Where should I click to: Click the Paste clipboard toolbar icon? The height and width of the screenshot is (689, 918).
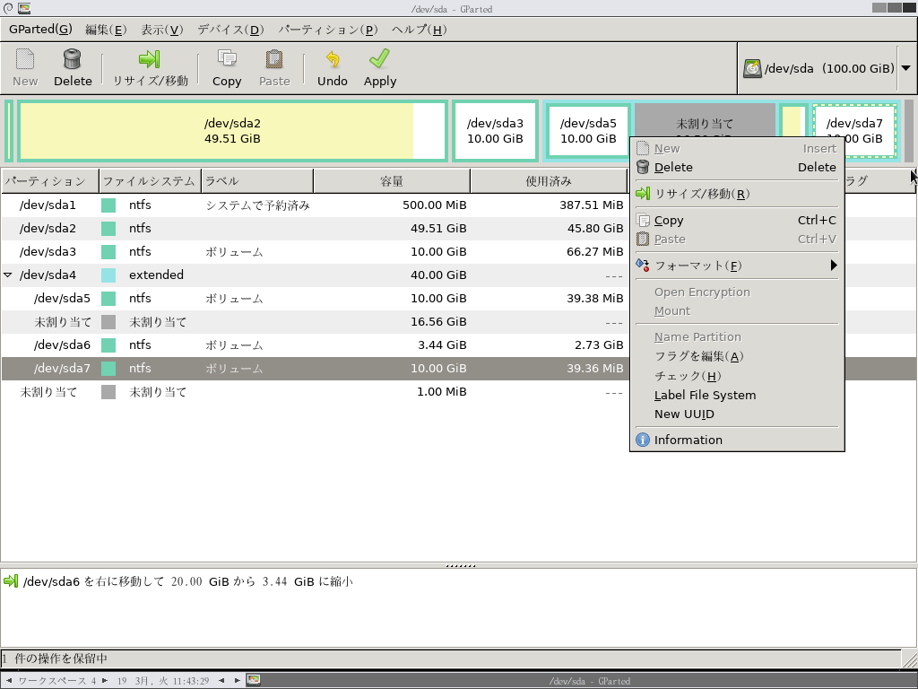(274, 59)
